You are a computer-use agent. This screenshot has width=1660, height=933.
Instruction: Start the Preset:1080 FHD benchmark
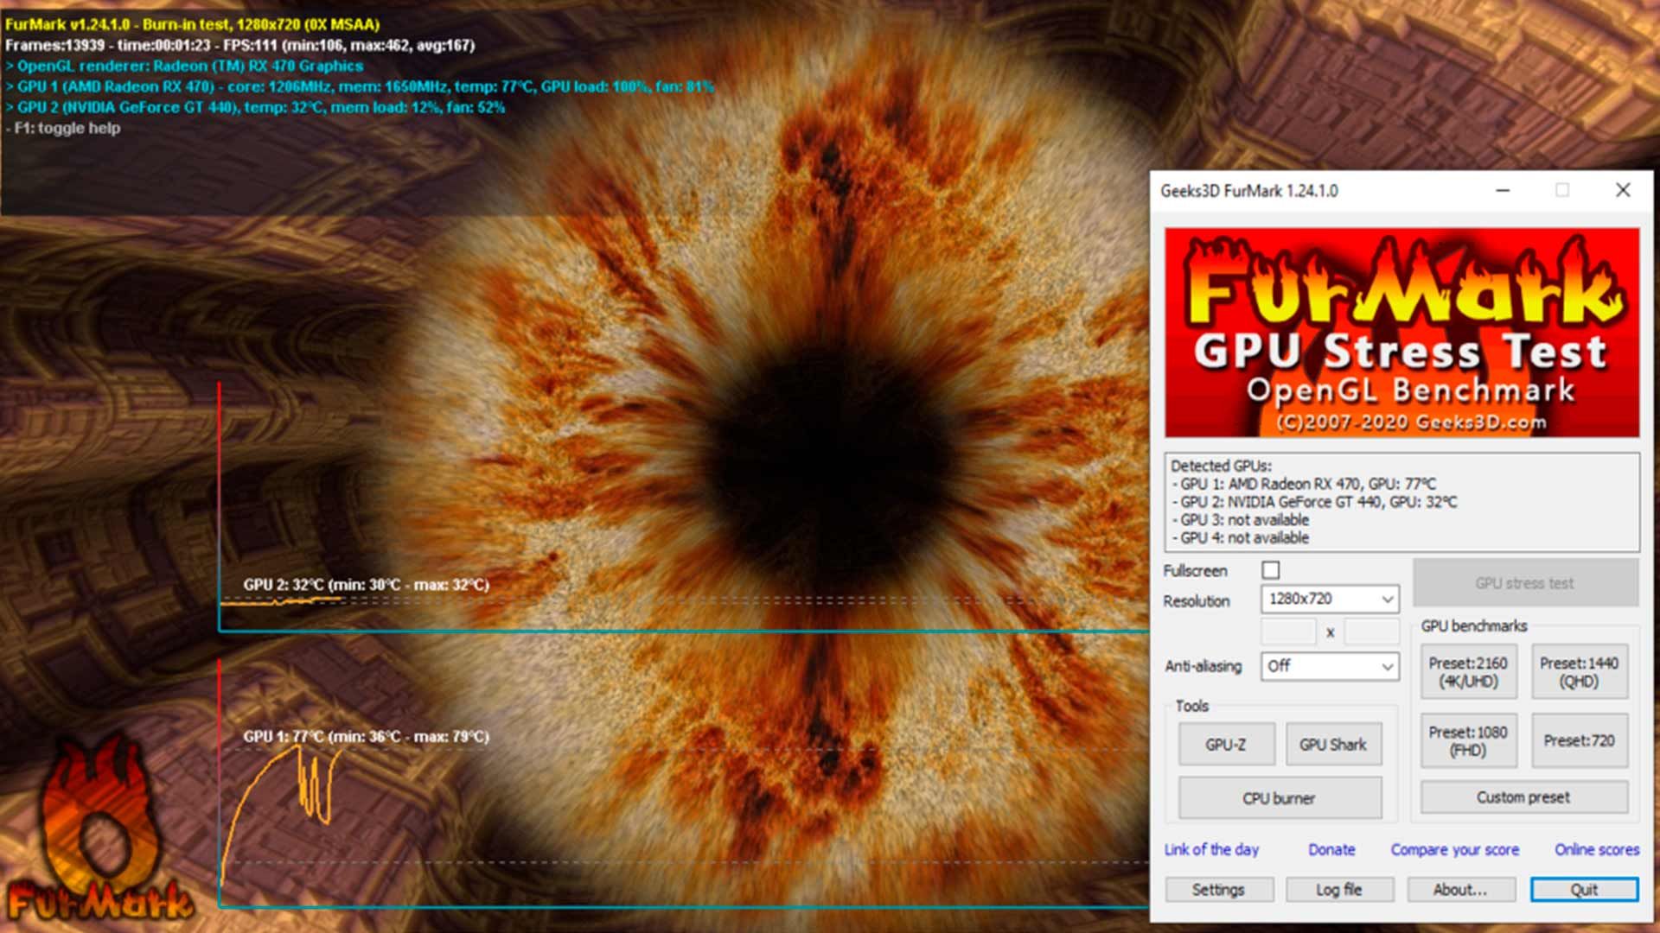(1467, 741)
